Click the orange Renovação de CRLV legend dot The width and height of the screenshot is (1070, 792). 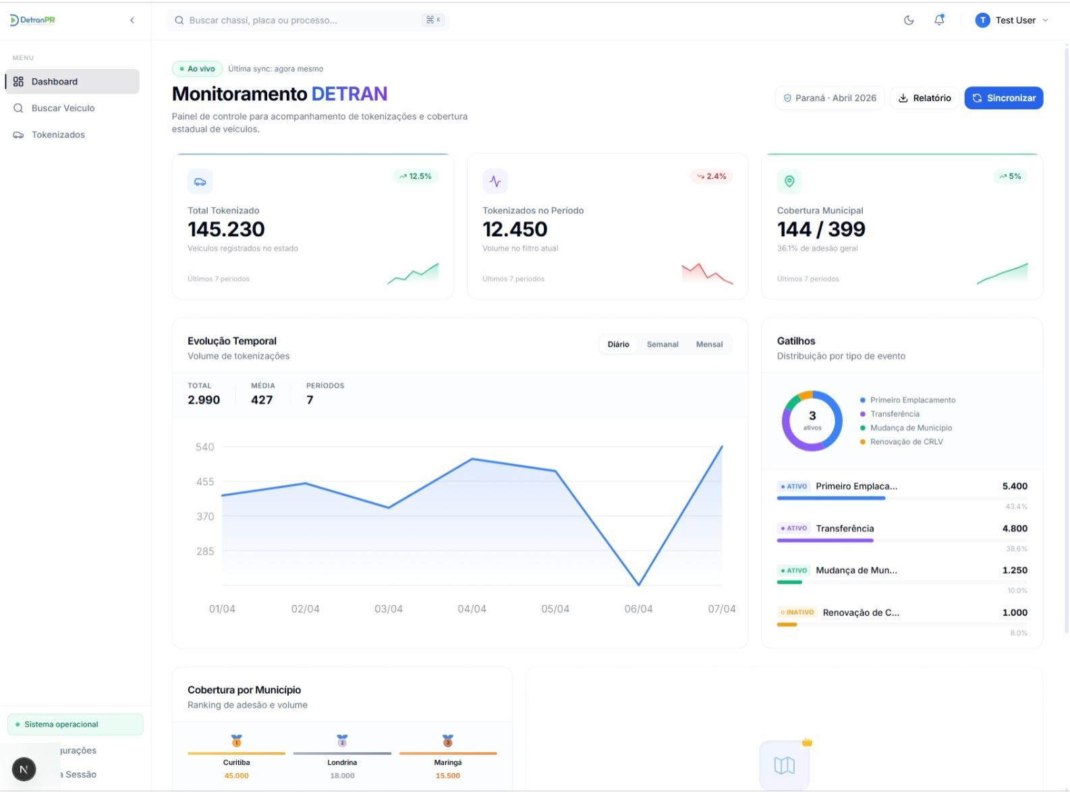click(863, 442)
